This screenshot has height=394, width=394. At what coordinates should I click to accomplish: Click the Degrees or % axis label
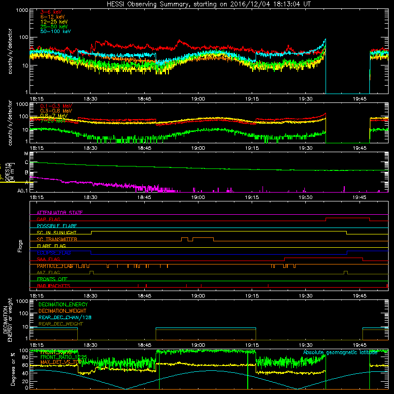coord(13,369)
